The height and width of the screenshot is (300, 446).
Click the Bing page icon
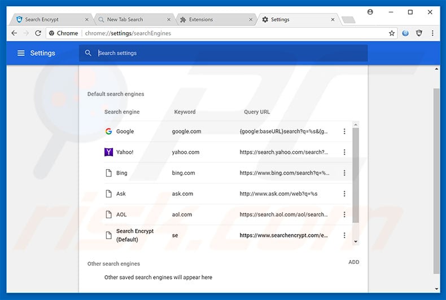(x=108, y=173)
